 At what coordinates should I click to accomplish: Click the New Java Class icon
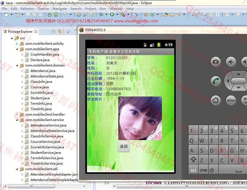[x=152, y=15]
